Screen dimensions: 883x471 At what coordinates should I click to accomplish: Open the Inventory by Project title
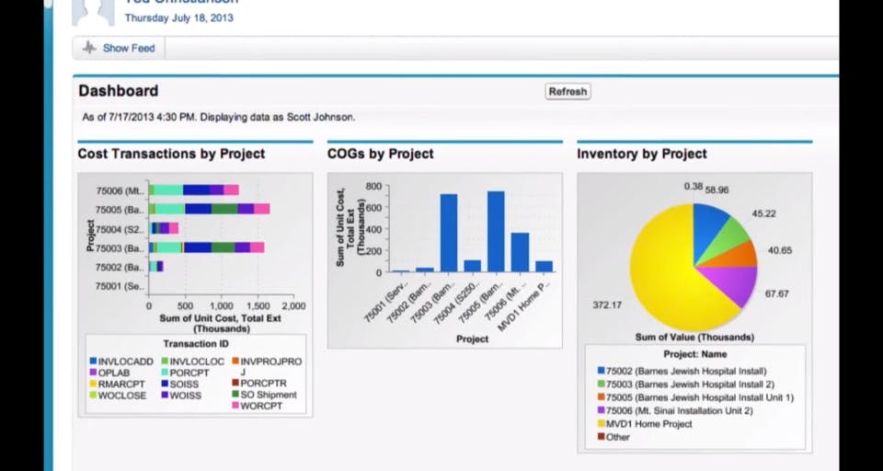pos(642,154)
